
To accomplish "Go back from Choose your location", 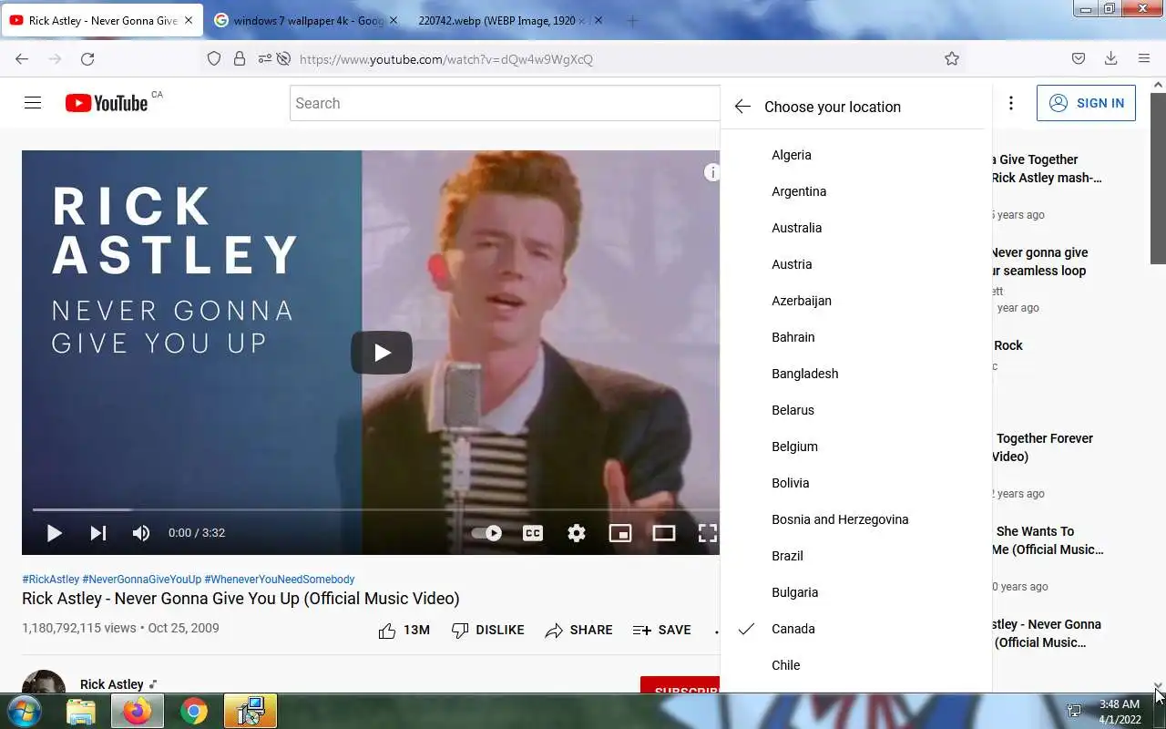I will point(742,107).
